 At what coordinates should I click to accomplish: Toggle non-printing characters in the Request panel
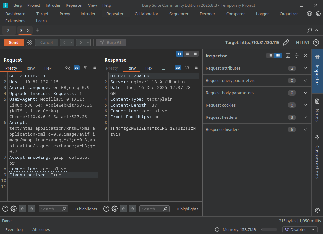coord(86,68)
